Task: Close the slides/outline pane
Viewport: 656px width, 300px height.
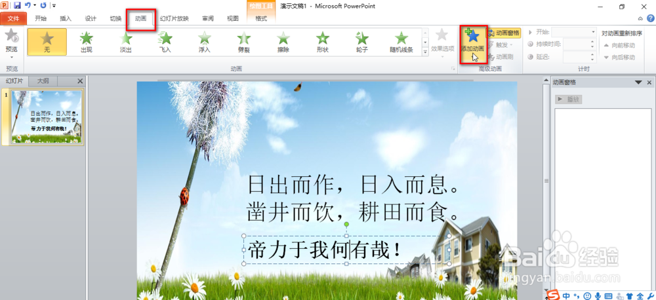Action: 80,81
